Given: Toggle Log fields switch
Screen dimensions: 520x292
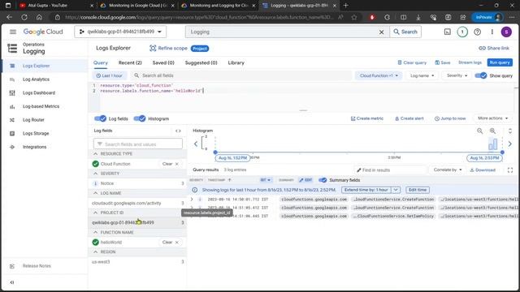Looking at the screenshot, I should click(x=100, y=118).
